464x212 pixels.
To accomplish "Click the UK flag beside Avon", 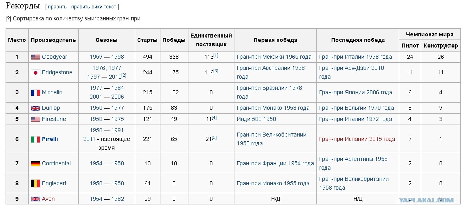I will (36, 199).
